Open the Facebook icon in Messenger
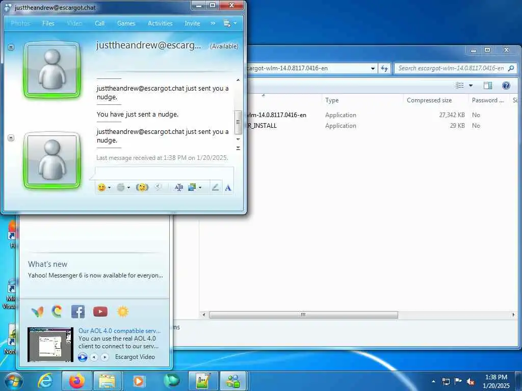The image size is (522, 391). (78, 312)
